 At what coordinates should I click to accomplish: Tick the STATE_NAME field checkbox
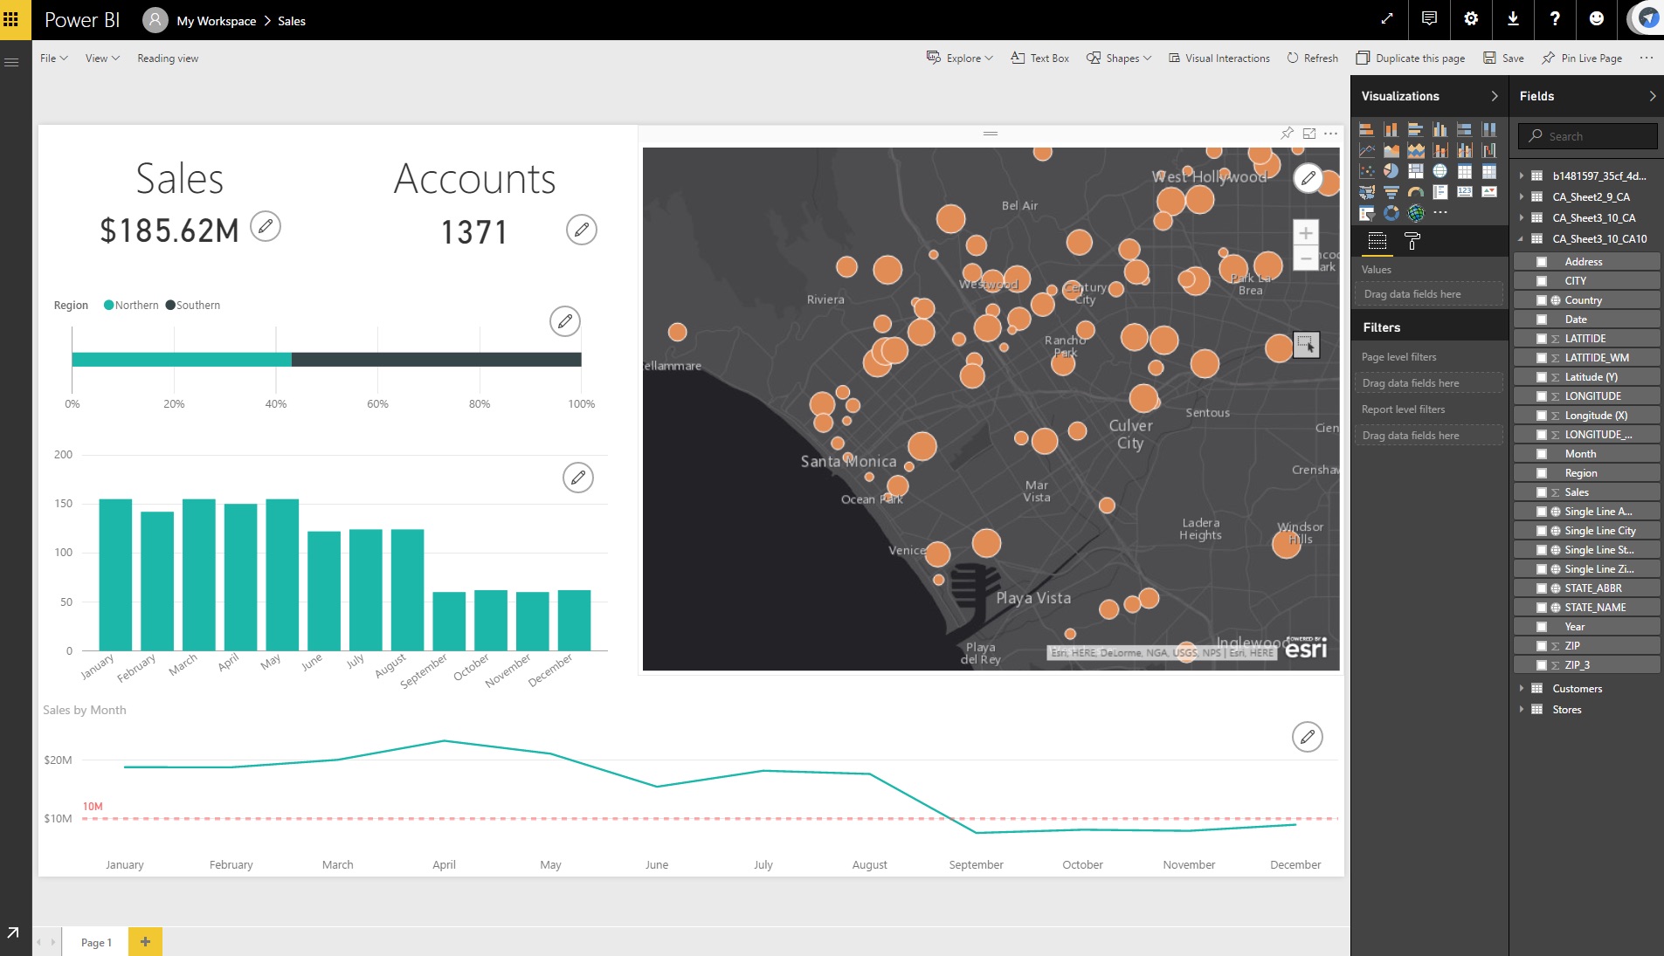pyautogui.click(x=1542, y=608)
